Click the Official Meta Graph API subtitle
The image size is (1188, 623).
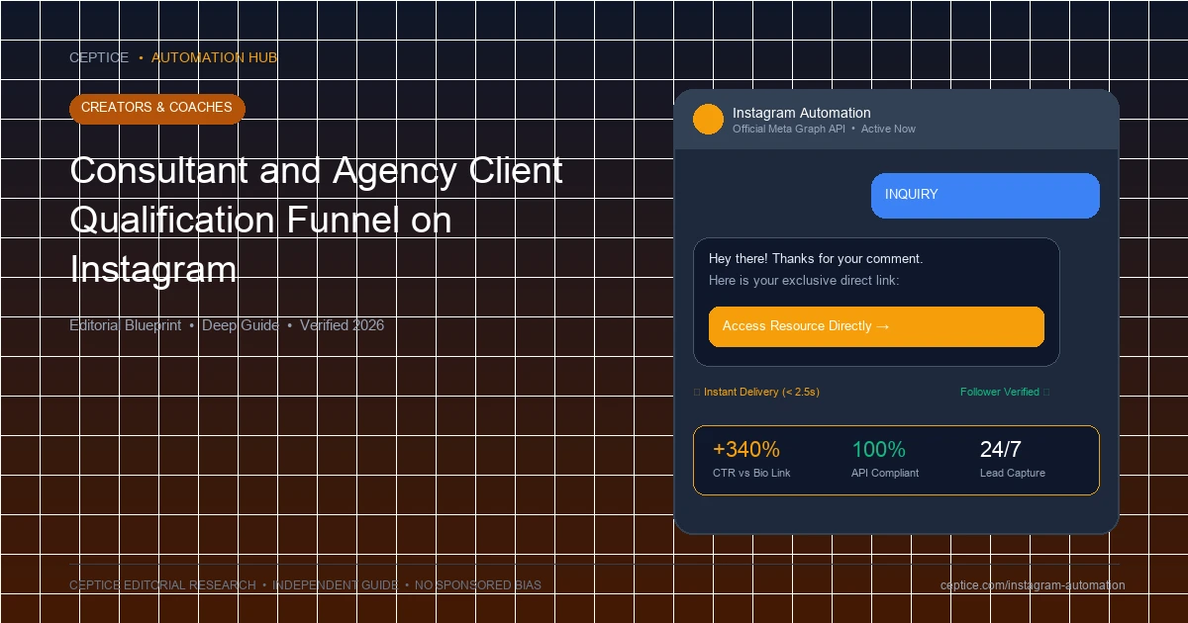pos(789,129)
